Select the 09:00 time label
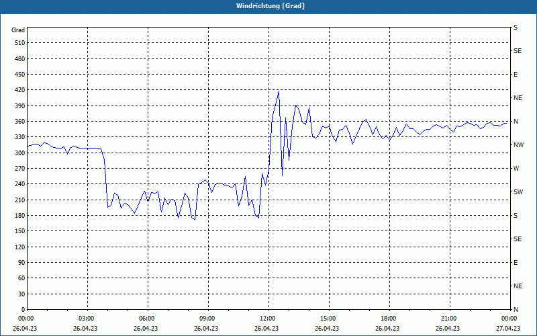Screen dimensions: 537x336 click(207, 319)
